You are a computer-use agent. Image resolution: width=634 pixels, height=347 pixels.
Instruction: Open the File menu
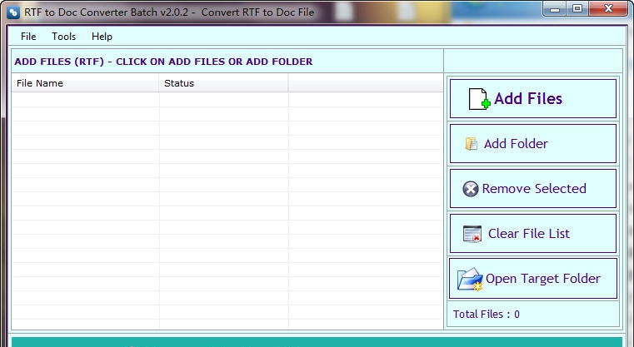point(28,37)
